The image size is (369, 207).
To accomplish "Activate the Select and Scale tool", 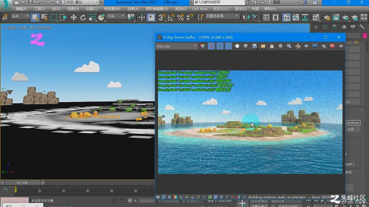I will (x=92, y=18).
